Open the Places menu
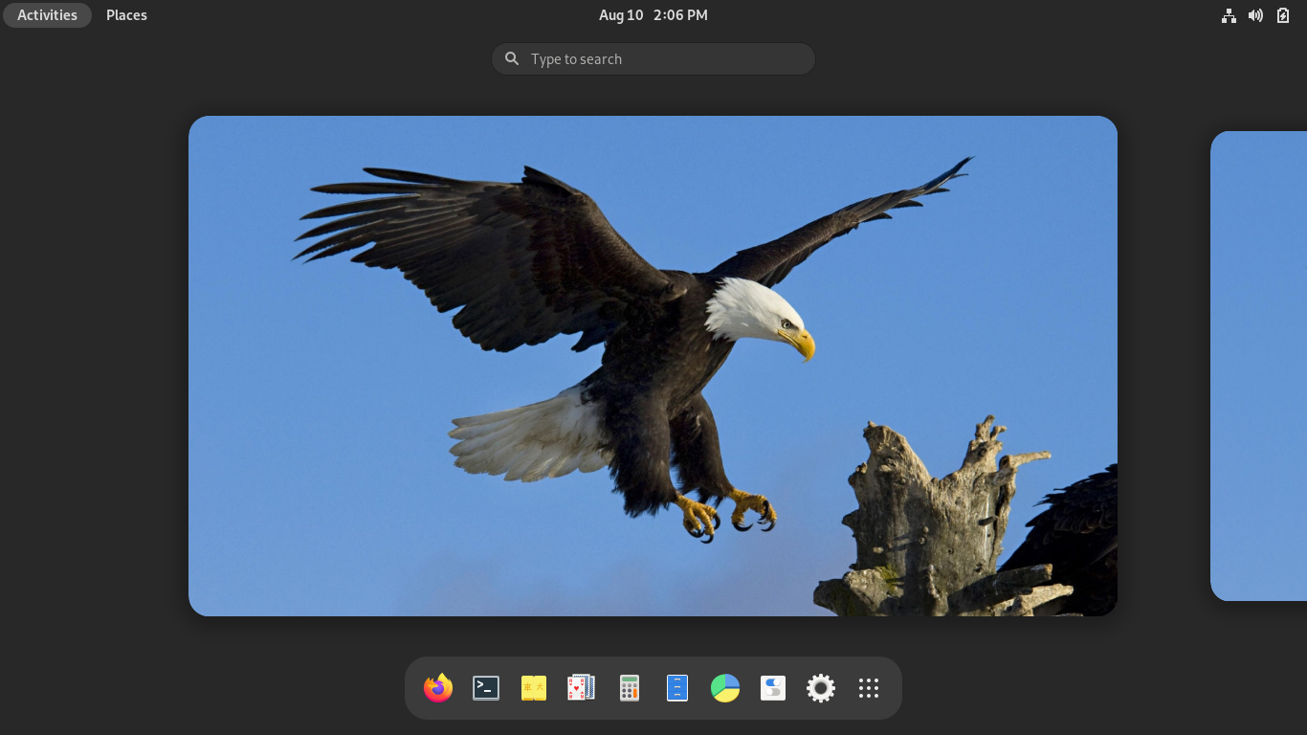The width and height of the screenshot is (1307, 735). click(126, 15)
